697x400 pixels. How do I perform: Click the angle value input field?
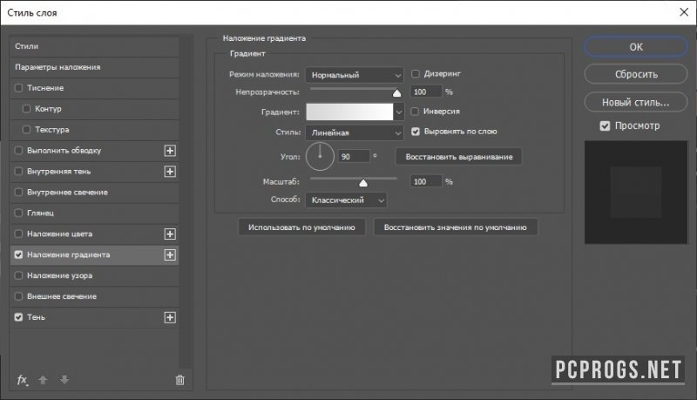click(x=354, y=157)
